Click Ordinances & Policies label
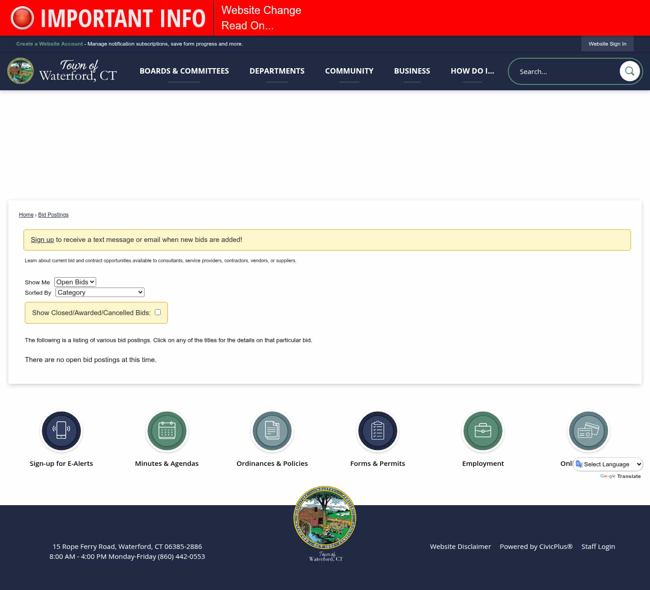The width and height of the screenshot is (650, 590). 272,463
